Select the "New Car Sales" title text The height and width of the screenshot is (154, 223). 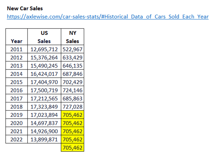[x=25, y=8]
